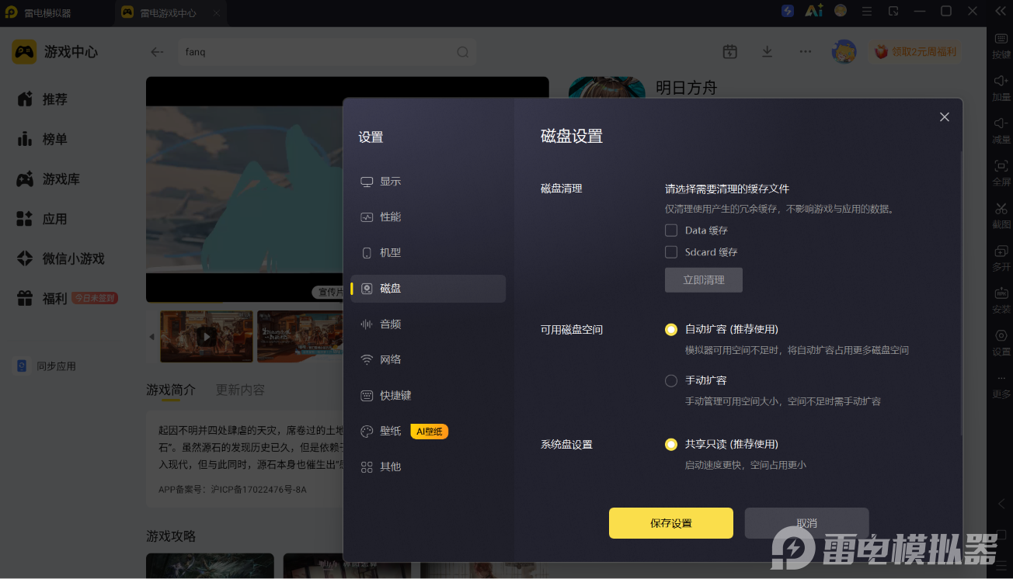Click the cartoon avatar in game center header

[x=844, y=51]
